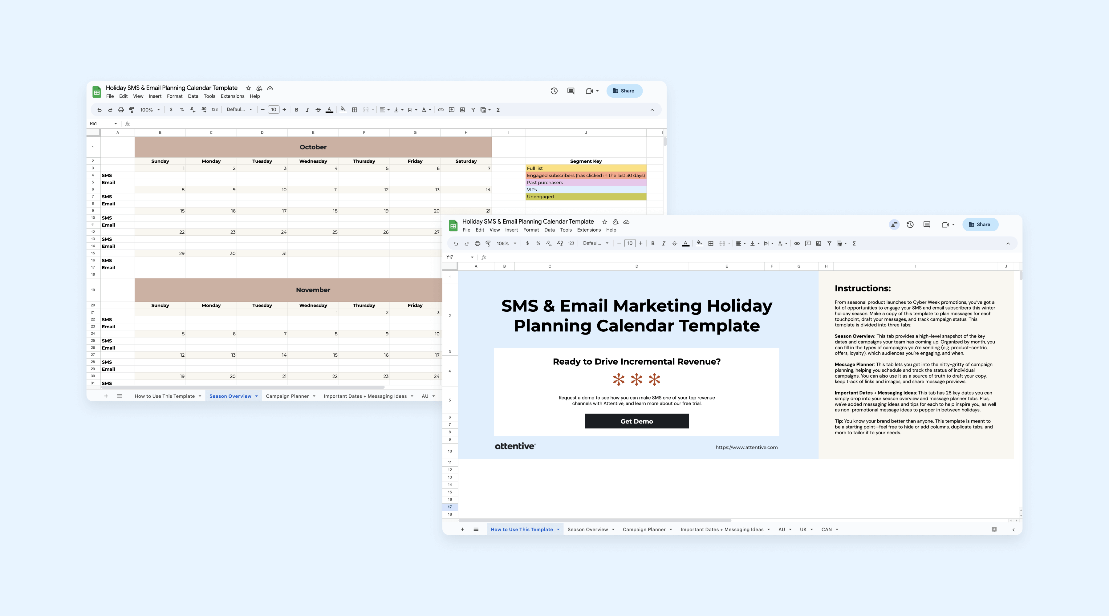The height and width of the screenshot is (616, 1109).
Task: Click borders icon in 105% zoom toolbar
Action: point(711,244)
